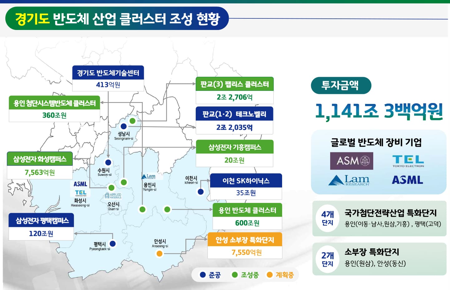This screenshot has width=450, height=290.
Task: Click the 용인 첨단시스템반도체 클러스터 label
Action: click(55, 103)
